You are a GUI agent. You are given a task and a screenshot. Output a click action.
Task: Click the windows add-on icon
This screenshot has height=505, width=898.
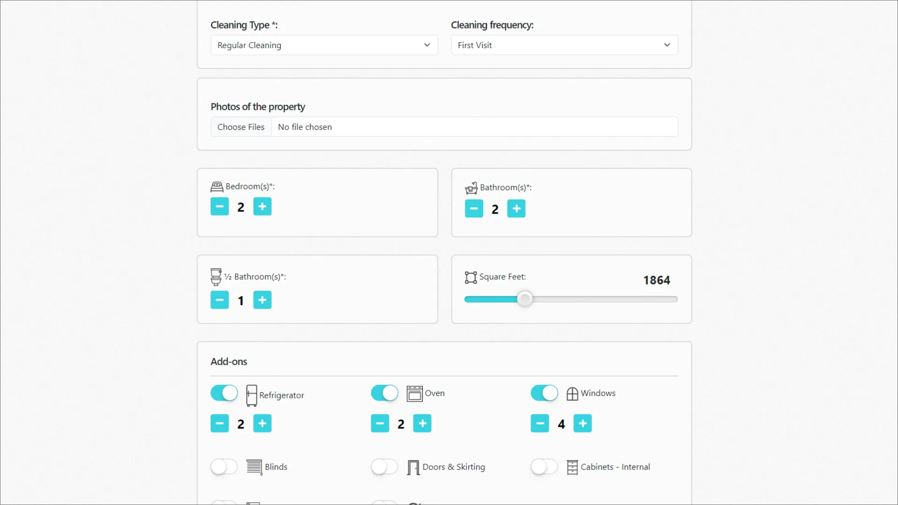click(x=572, y=393)
